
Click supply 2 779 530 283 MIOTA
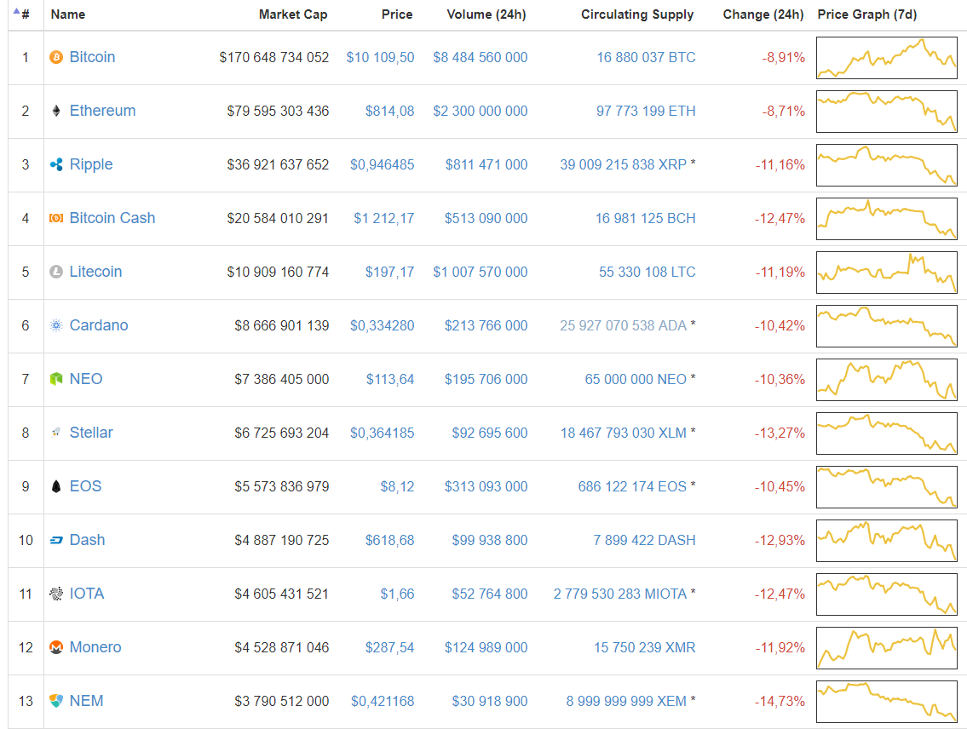[x=619, y=594]
